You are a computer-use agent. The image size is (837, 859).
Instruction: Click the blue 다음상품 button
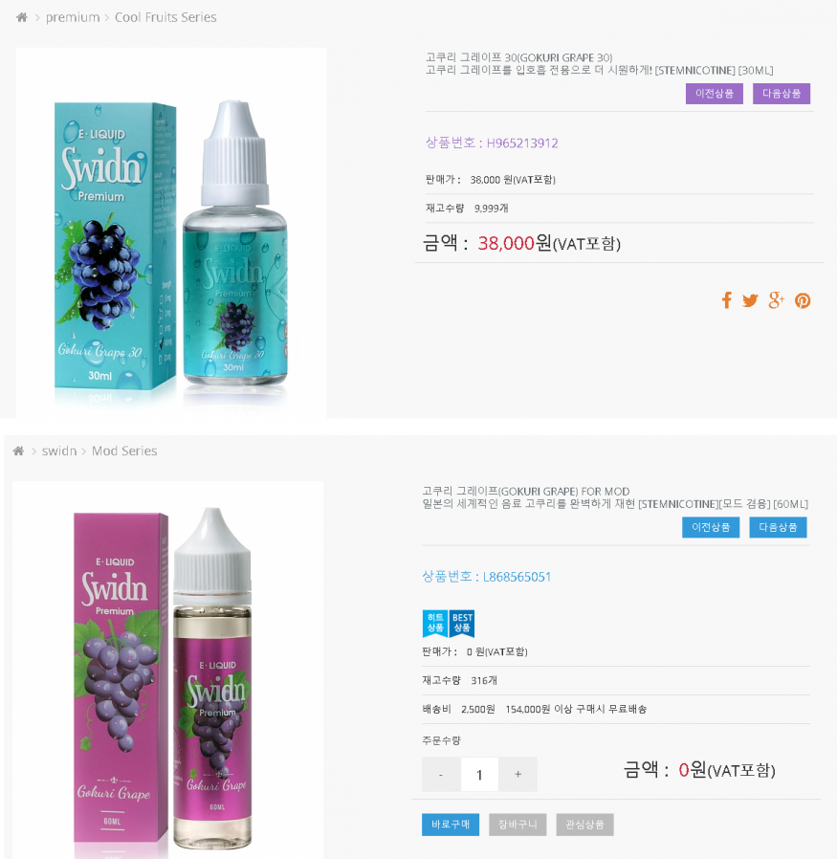pos(778,527)
